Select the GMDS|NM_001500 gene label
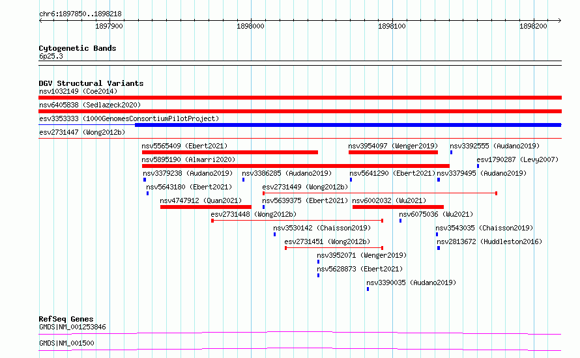The height and width of the screenshot is (358, 580). [66, 343]
